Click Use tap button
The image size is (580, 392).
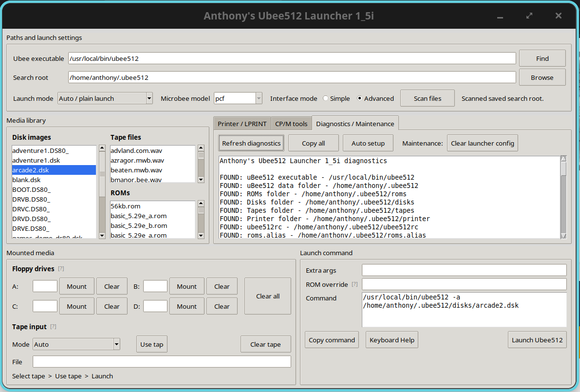coord(151,344)
